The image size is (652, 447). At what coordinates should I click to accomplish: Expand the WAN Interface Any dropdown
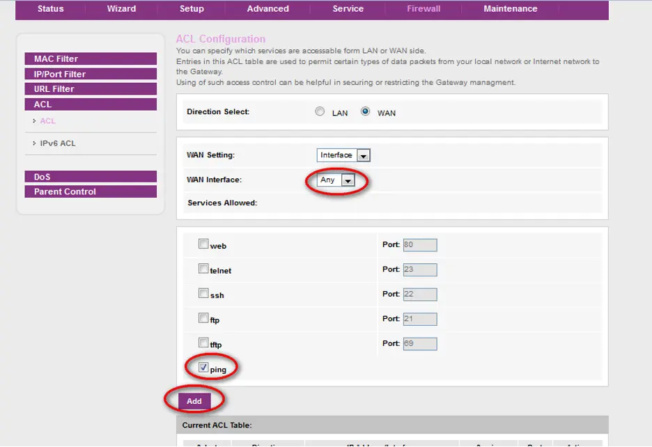tap(337, 180)
